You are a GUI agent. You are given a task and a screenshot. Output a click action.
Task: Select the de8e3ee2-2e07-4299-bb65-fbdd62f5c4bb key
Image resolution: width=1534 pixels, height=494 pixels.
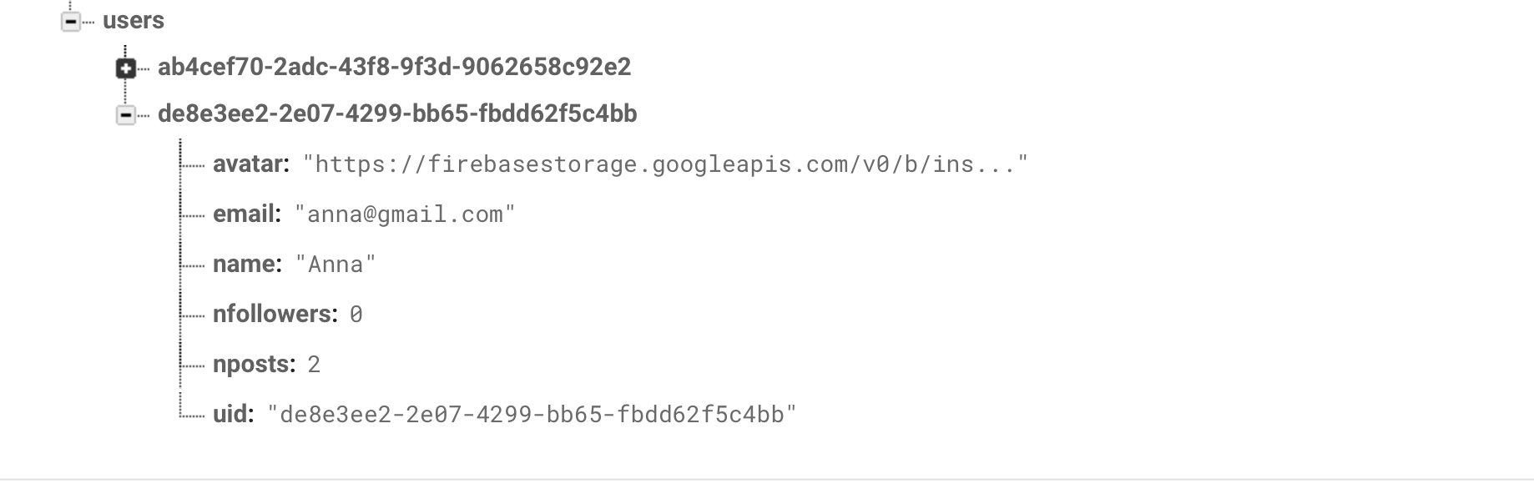click(397, 113)
